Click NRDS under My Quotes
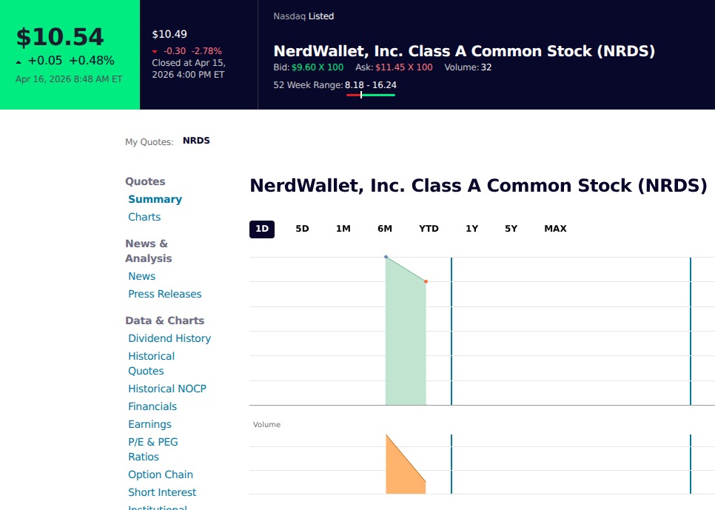The height and width of the screenshot is (510, 715). (196, 141)
